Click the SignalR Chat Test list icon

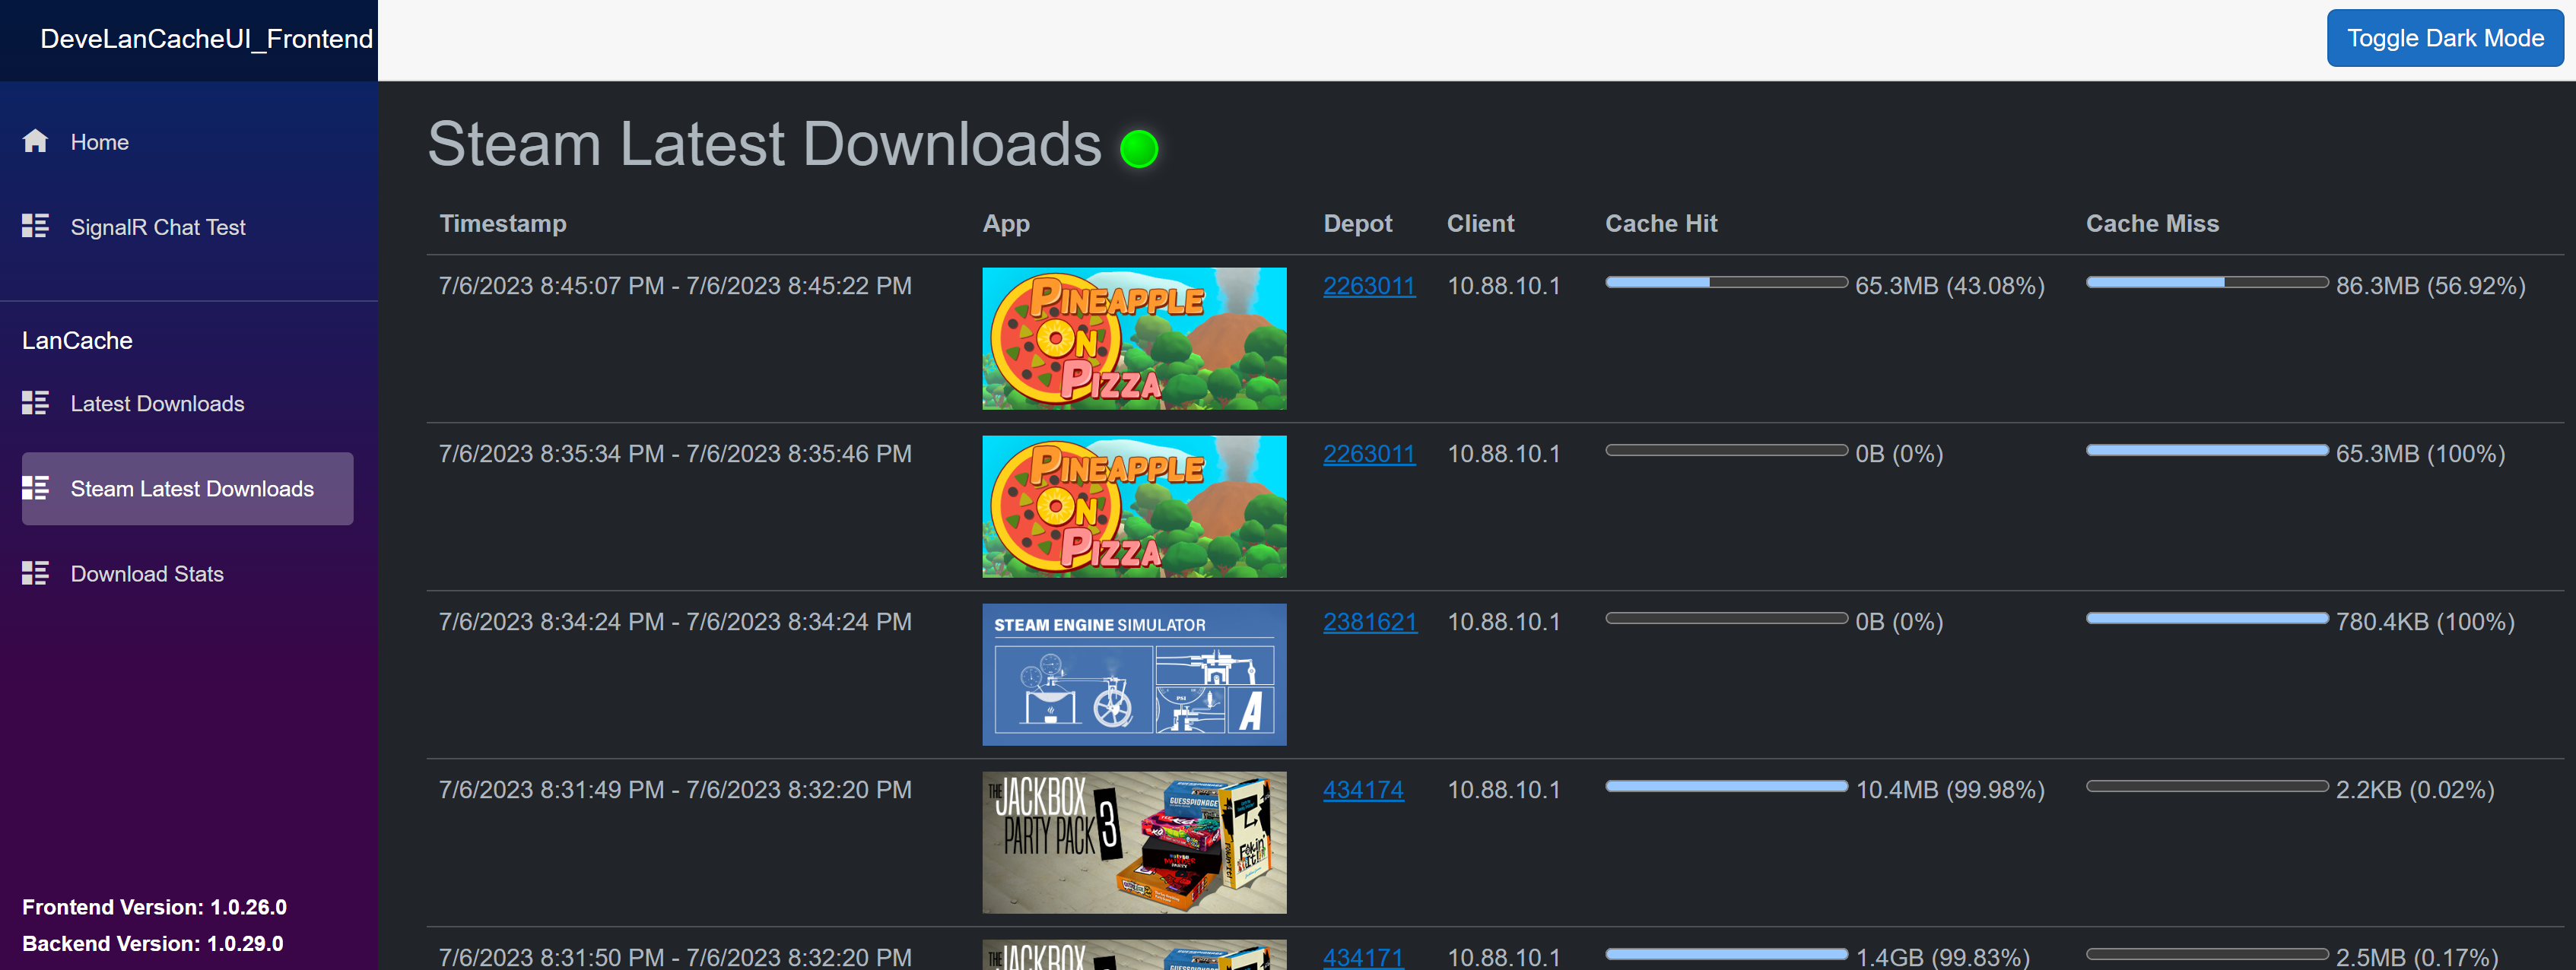[x=35, y=226]
